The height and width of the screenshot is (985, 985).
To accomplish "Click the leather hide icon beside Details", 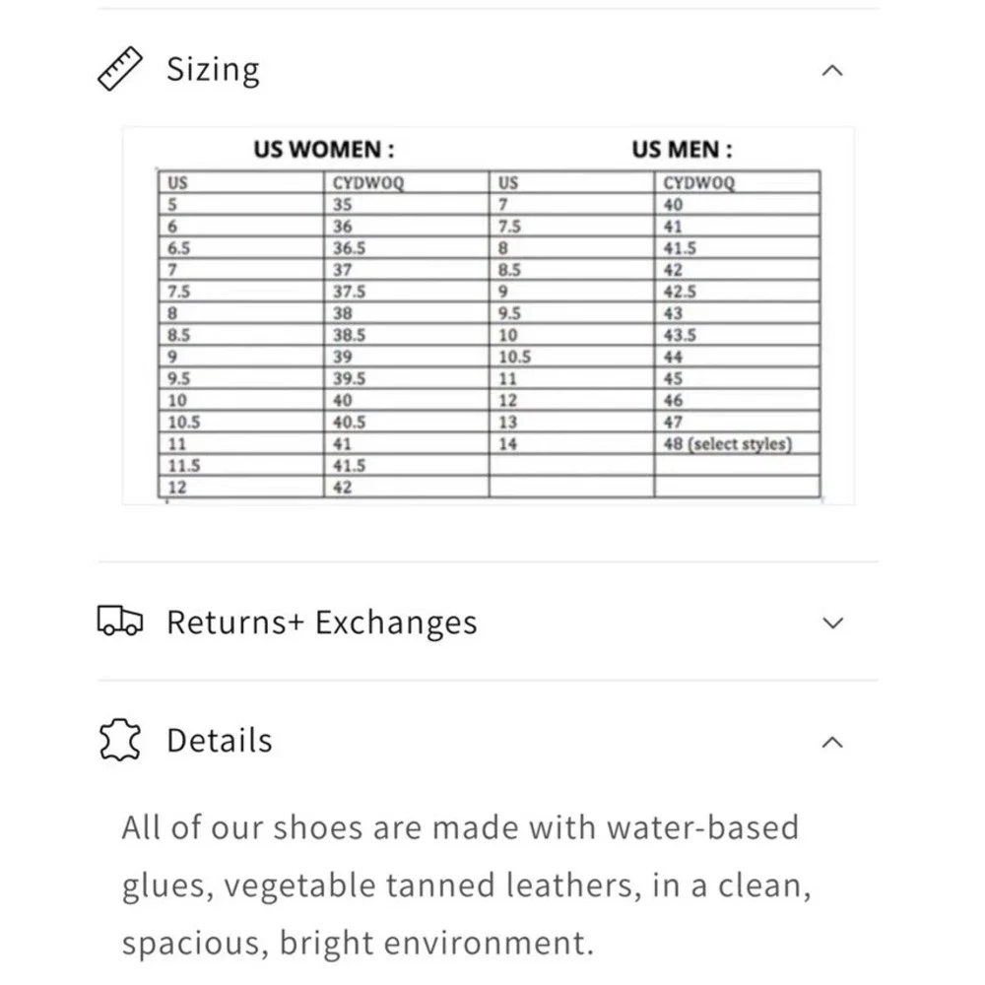I will click(x=120, y=740).
